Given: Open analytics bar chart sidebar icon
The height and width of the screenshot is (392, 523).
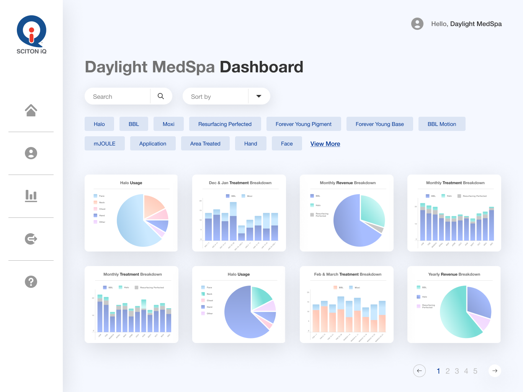Looking at the screenshot, I should click(31, 196).
